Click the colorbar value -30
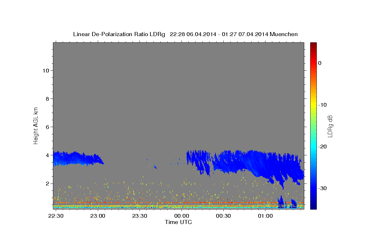The height and width of the screenshot is (251, 376). 323,188
